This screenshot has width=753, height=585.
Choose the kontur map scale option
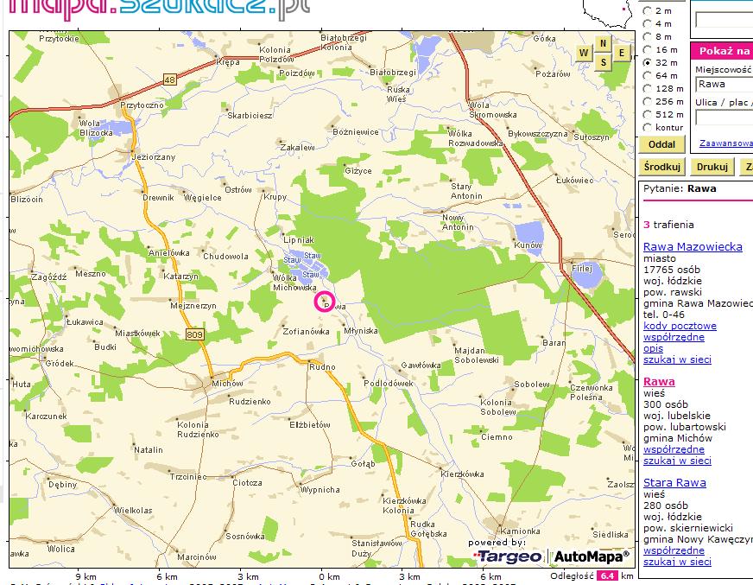coord(648,127)
